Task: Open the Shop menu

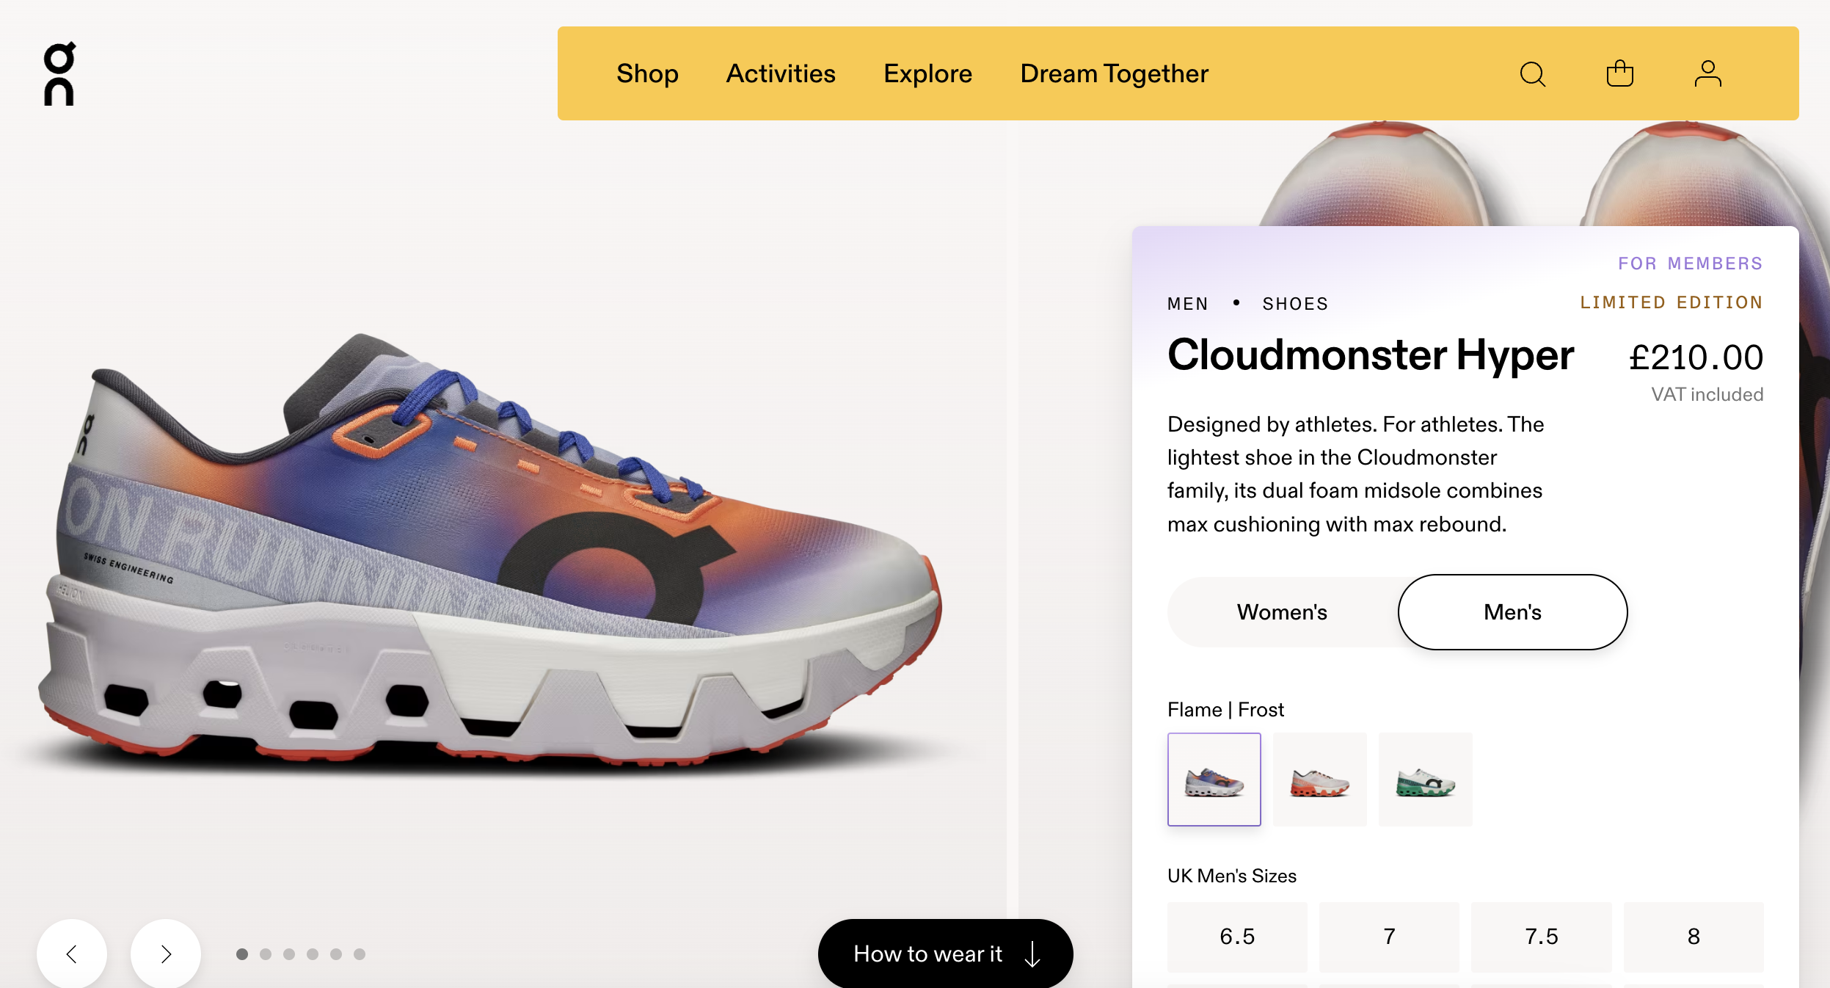Action: (647, 74)
